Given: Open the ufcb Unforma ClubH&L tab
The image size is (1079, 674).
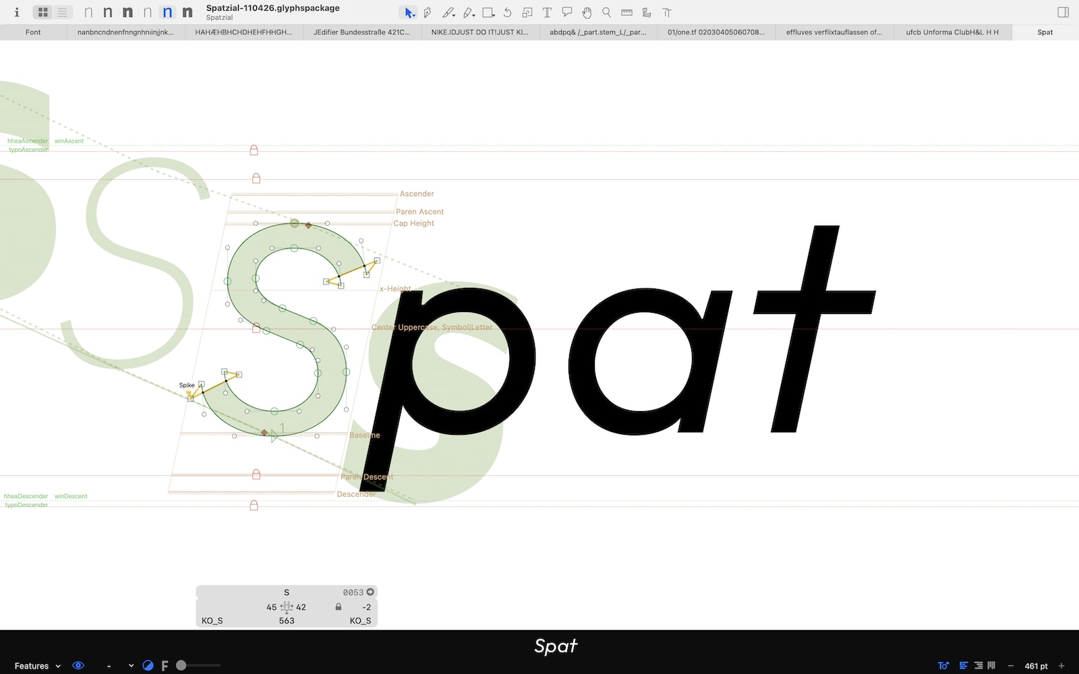Looking at the screenshot, I should click(952, 32).
